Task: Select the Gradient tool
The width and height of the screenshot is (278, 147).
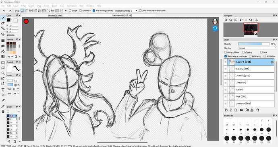Action: click(x=3, y=56)
